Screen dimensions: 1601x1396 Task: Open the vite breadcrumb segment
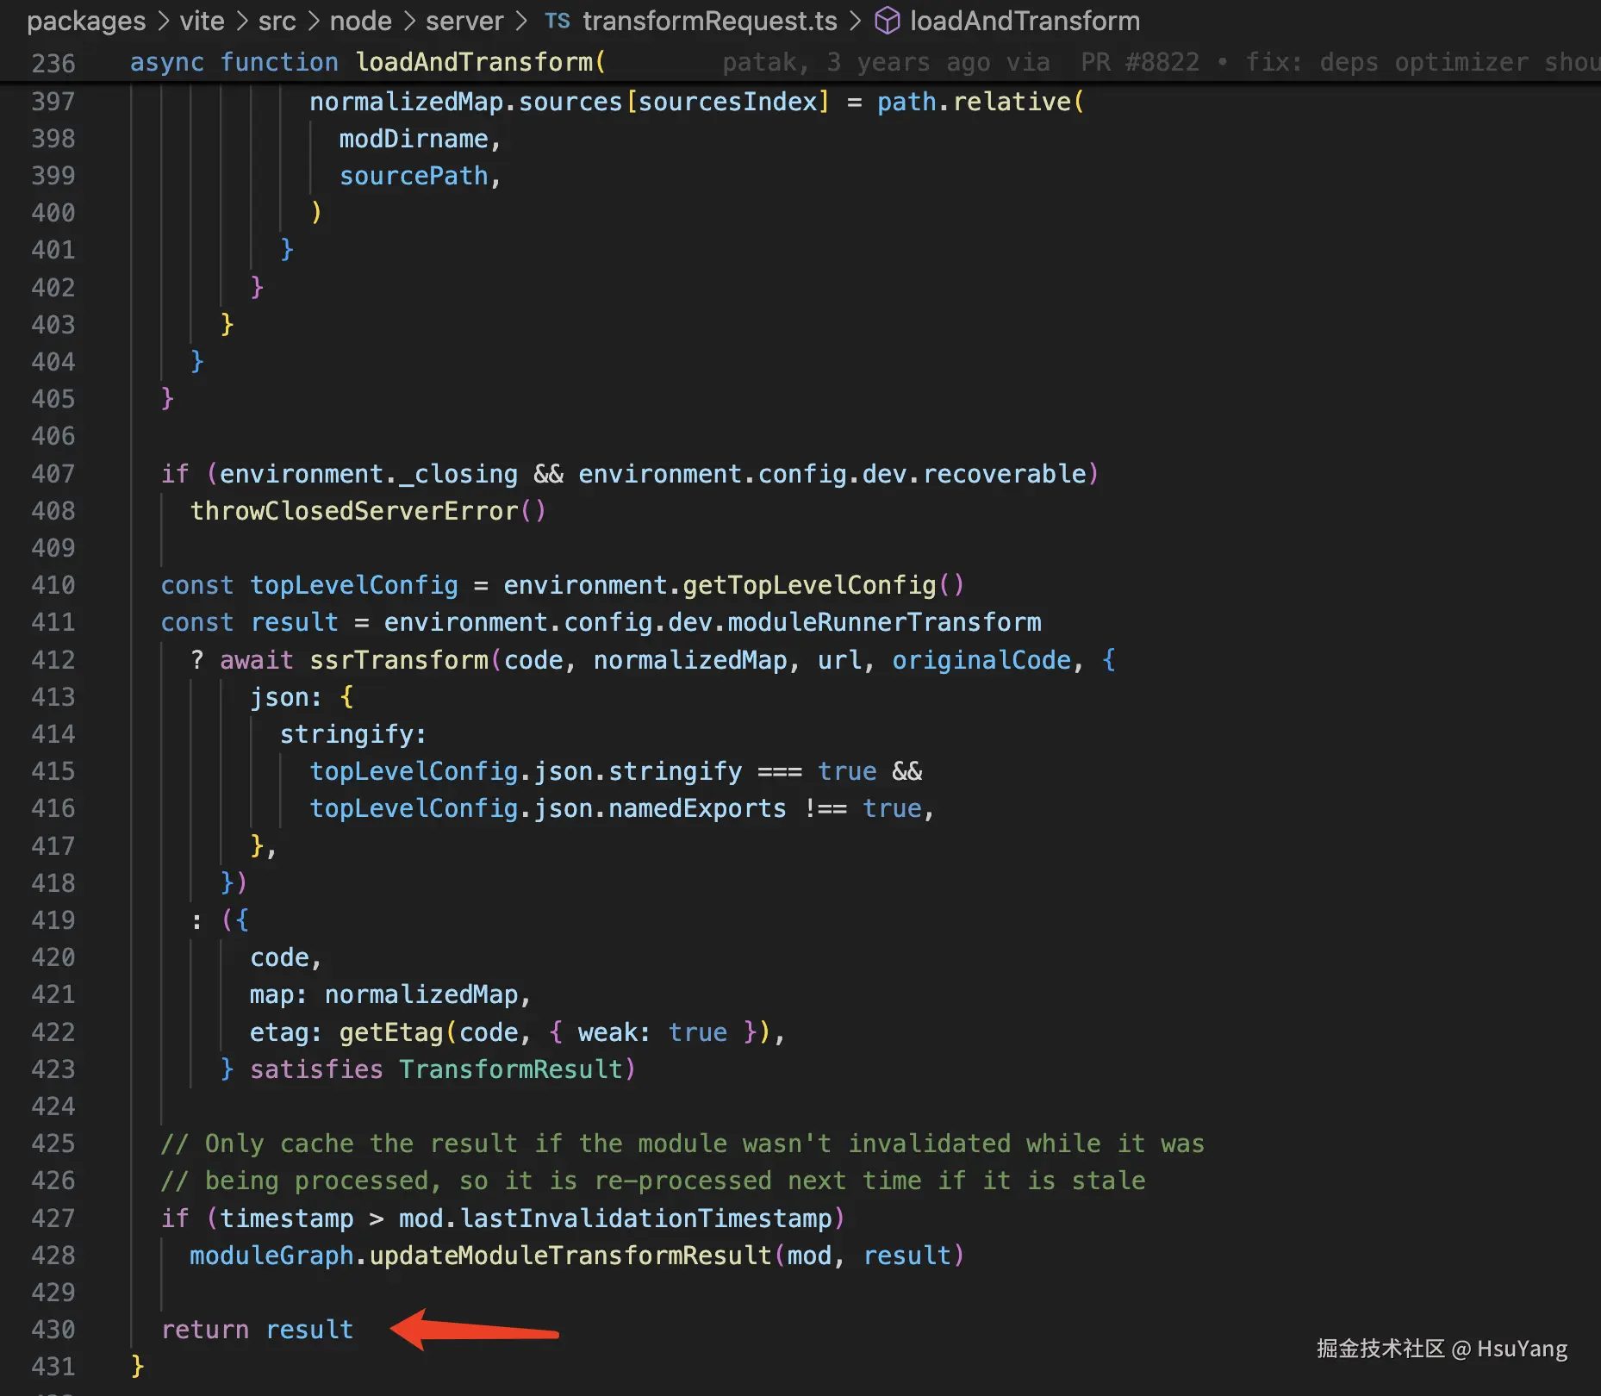click(x=202, y=22)
